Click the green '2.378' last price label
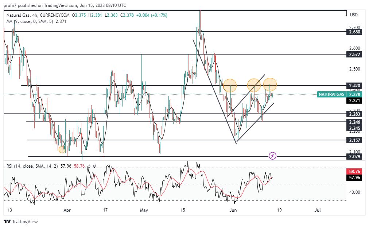 point(354,95)
